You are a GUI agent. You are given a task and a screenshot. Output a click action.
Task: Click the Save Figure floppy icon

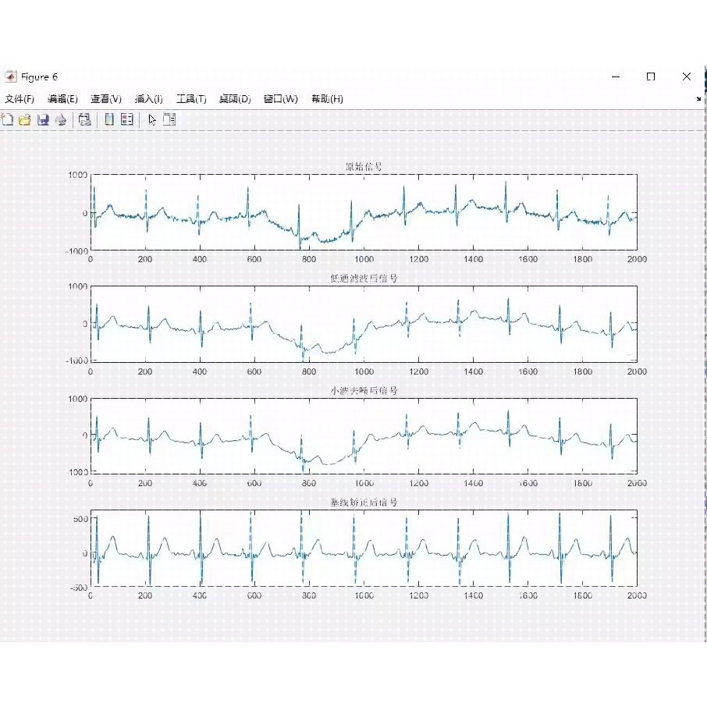click(x=43, y=120)
